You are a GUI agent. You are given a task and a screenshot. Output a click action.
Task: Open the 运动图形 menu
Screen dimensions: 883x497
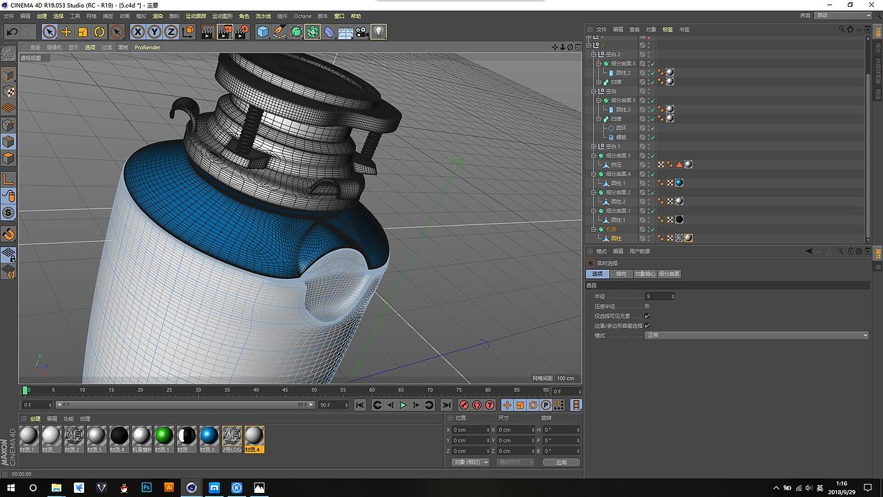coord(223,16)
